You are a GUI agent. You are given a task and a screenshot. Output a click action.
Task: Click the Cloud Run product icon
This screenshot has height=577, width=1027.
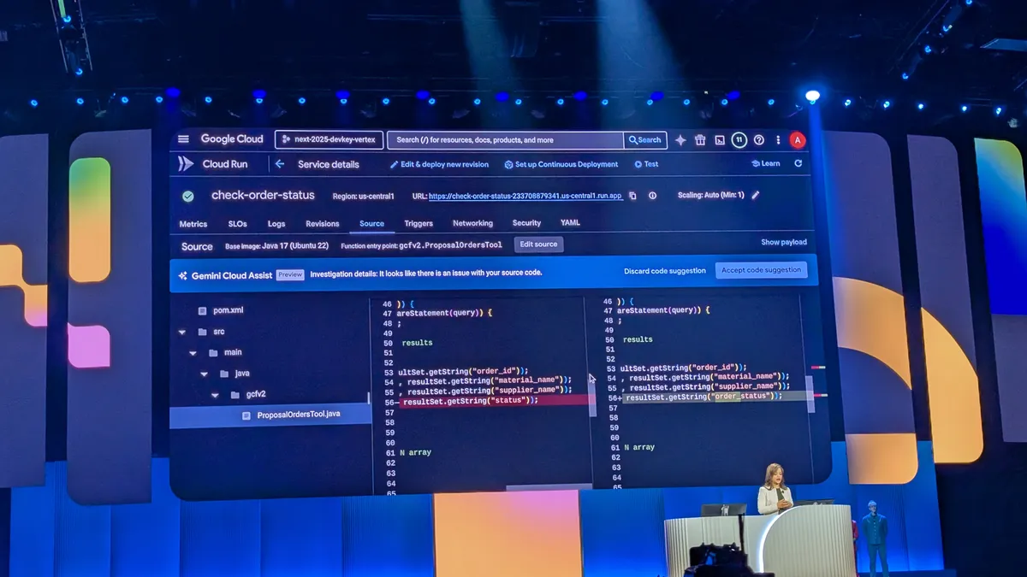(x=186, y=163)
